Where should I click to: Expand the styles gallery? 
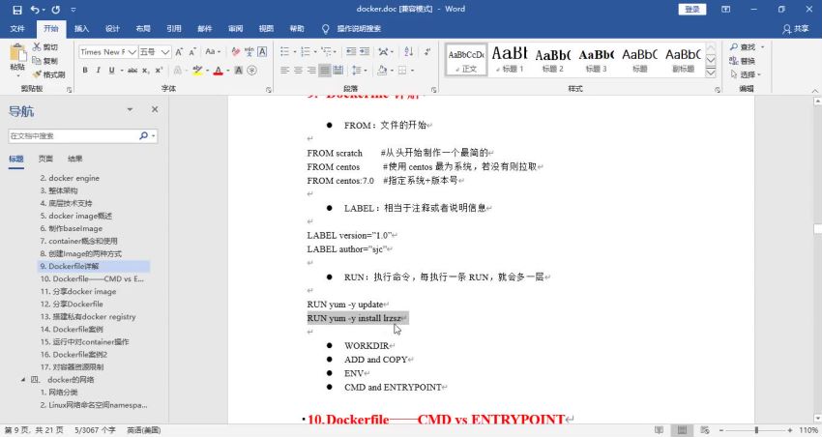coord(711,73)
